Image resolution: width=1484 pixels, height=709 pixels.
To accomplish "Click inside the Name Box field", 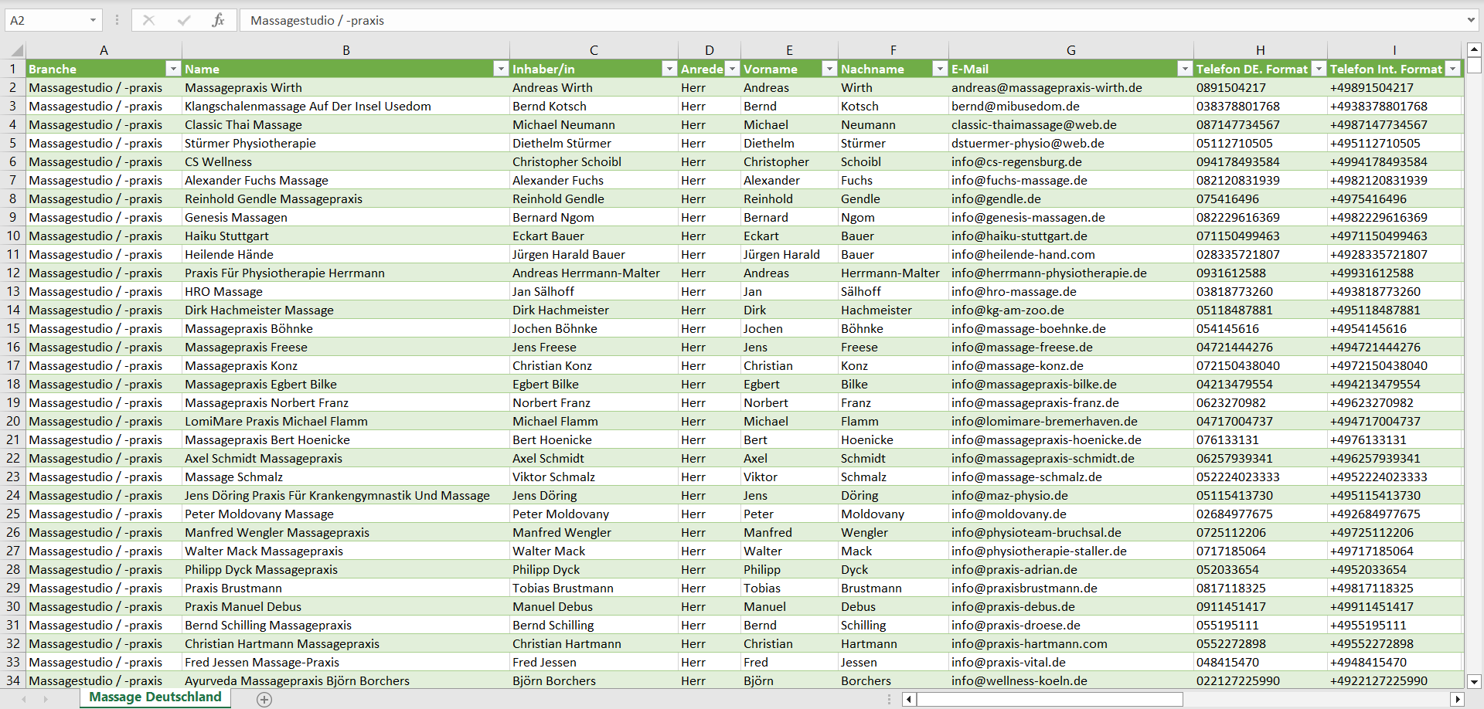I will coord(46,20).
